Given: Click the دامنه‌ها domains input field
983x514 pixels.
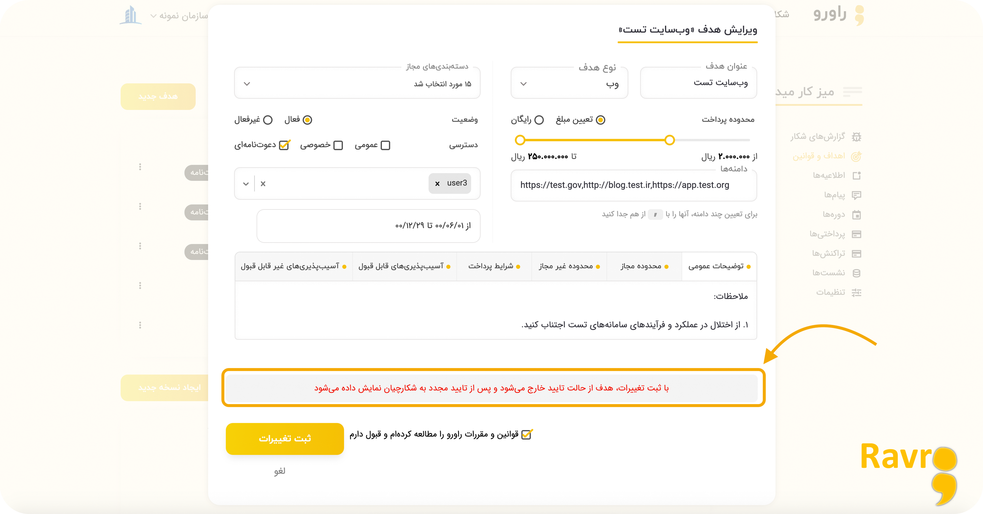Looking at the screenshot, I should coord(634,185).
